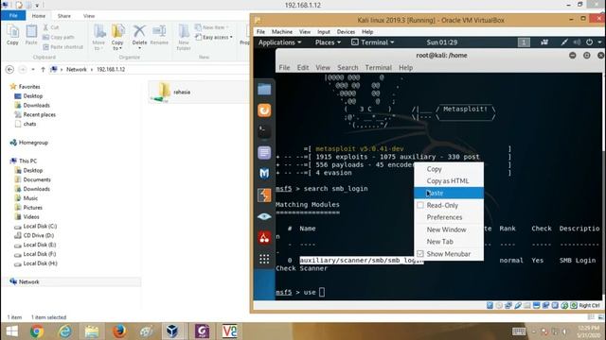Open VirtualBox Machine menu

pyautogui.click(x=282, y=31)
